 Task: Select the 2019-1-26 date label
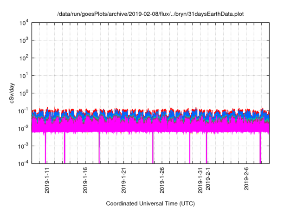click(x=162, y=180)
